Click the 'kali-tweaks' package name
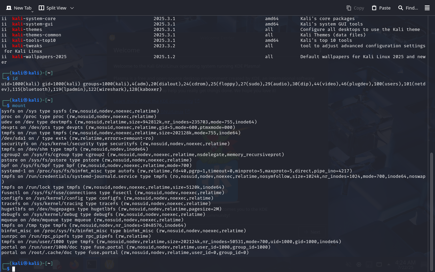 coord(27,46)
